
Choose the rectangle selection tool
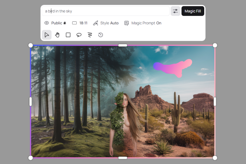click(x=68, y=35)
